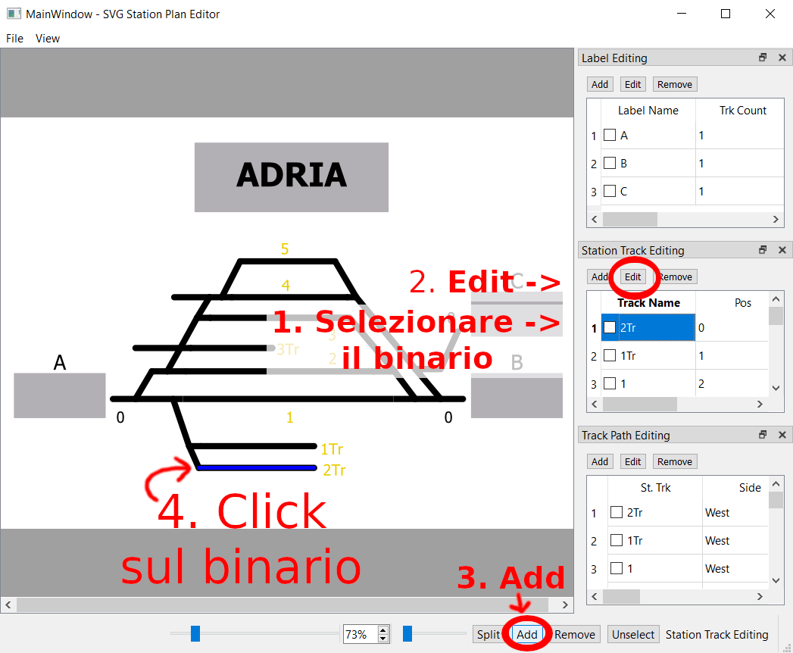Open the File menu
Viewport: 793px width, 653px height.
[14, 38]
